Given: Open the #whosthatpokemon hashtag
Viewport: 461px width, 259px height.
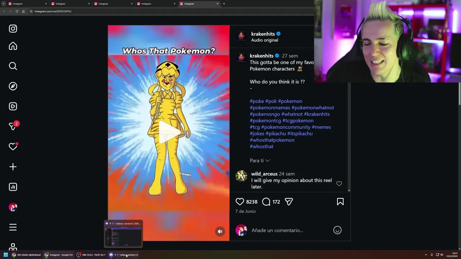Looking at the screenshot, I should click(x=272, y=140).
